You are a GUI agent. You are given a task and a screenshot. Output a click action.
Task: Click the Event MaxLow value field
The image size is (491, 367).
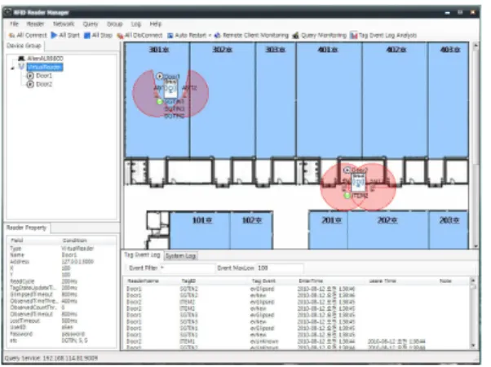pyautogui.click(x=280, y=268)
